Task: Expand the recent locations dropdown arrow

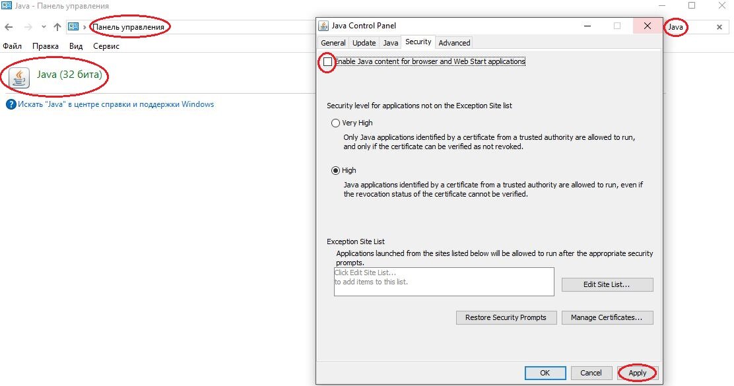Action: [x=44, y=27]
